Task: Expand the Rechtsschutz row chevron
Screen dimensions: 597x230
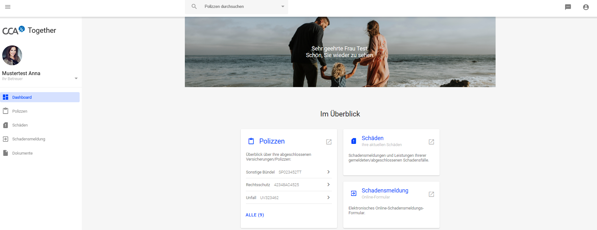Action: (328, 185)
